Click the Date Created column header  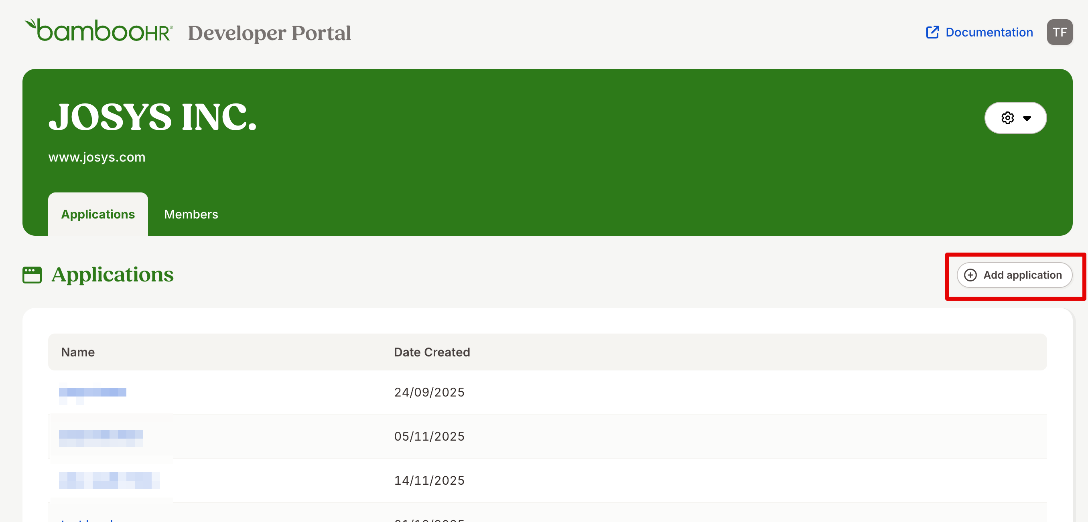coord(432,352)
